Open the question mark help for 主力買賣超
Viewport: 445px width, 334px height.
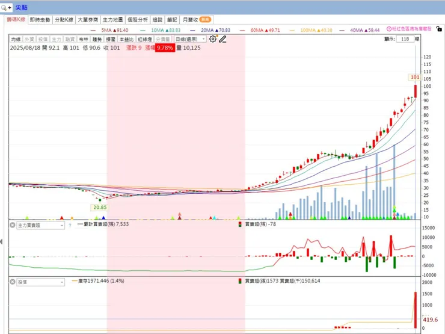[x=70, y=226]
